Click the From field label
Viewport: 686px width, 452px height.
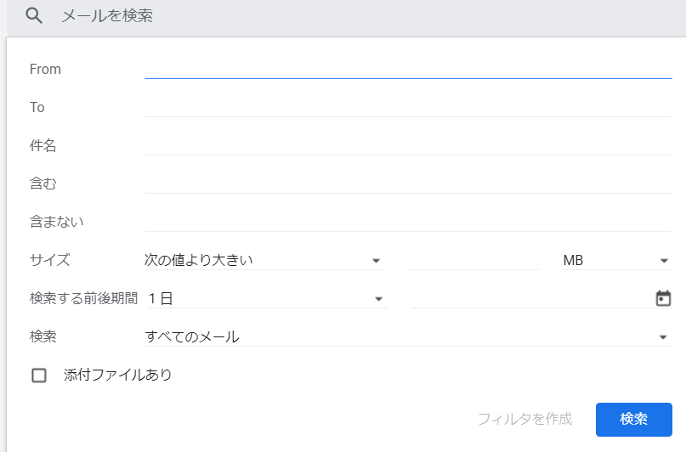45,69
